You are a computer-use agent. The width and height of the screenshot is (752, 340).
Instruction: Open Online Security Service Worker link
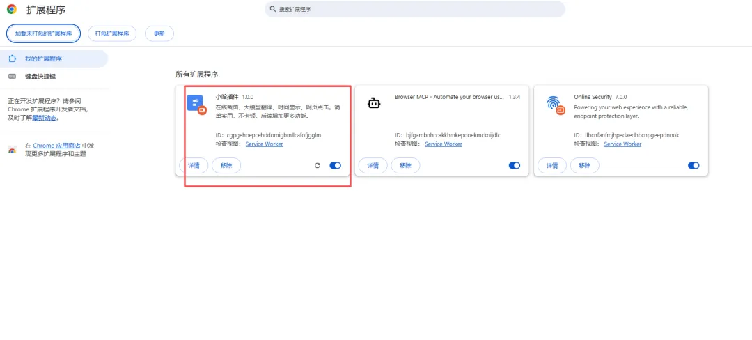click(x=622, y=144)
